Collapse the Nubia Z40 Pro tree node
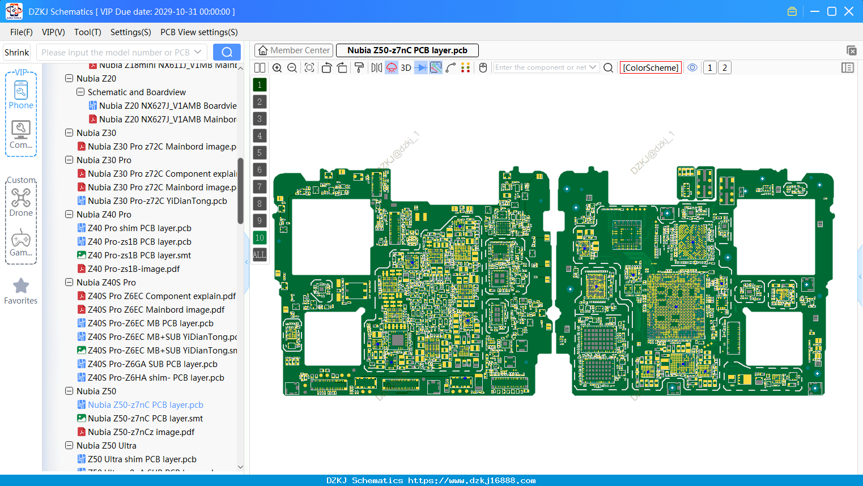863x486 pixels. pyautogui.click(x=69, y=215)
